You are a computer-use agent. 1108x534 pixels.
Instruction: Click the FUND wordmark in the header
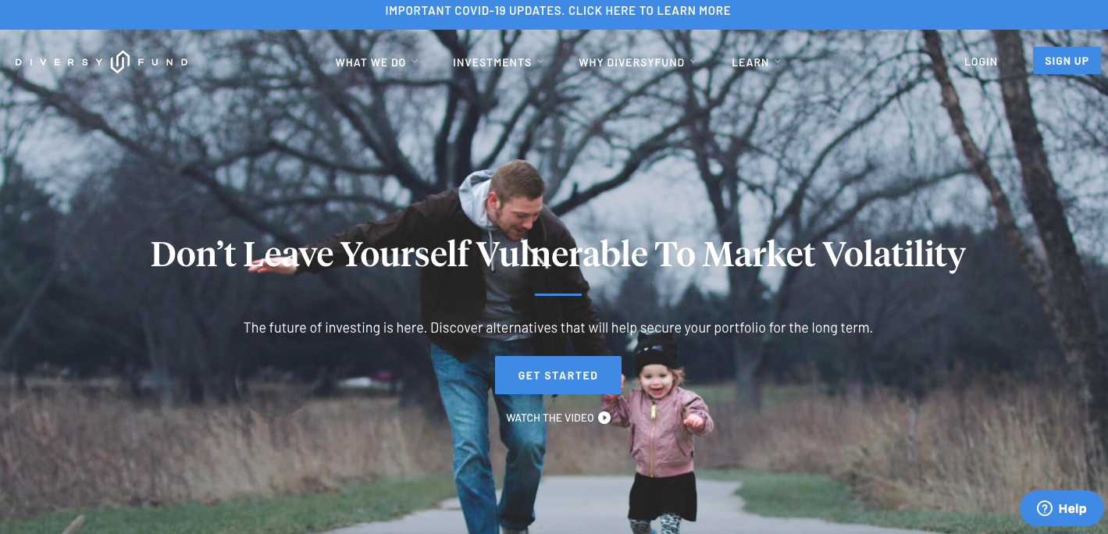(162, 62)
